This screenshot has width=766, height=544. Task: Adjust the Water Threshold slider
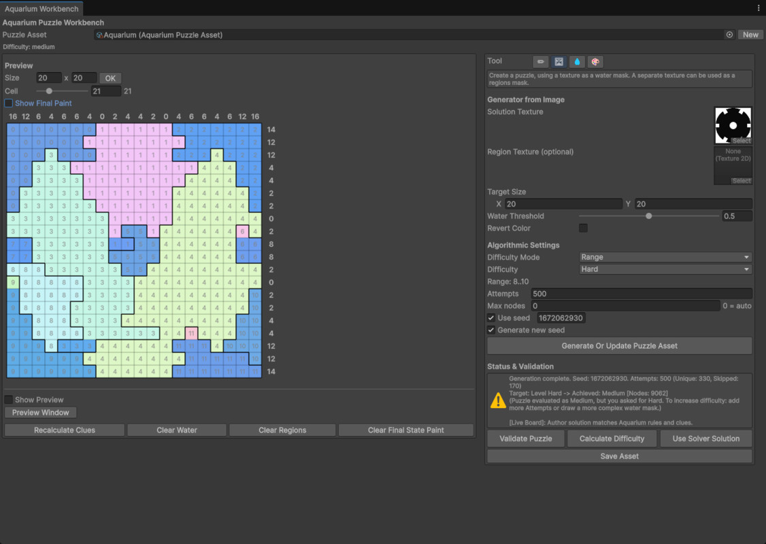tap(649, 216)
